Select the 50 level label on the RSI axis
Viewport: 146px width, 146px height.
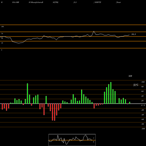2,38
